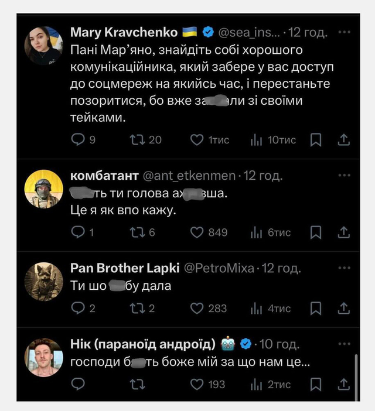Retweet Mary Kravchenko's post

(x=137, y=140)
